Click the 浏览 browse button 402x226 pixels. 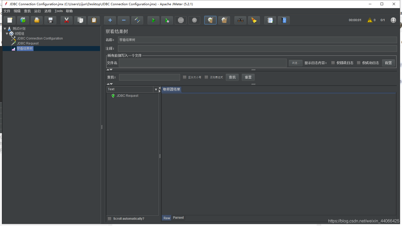(296, 63)
